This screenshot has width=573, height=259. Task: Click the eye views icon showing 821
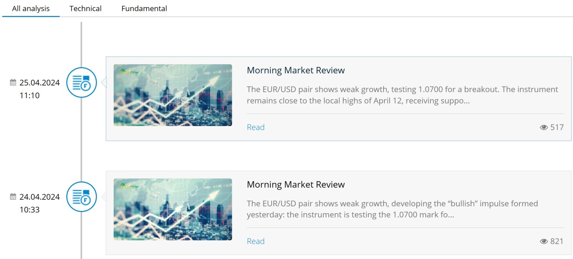[544, 241]
